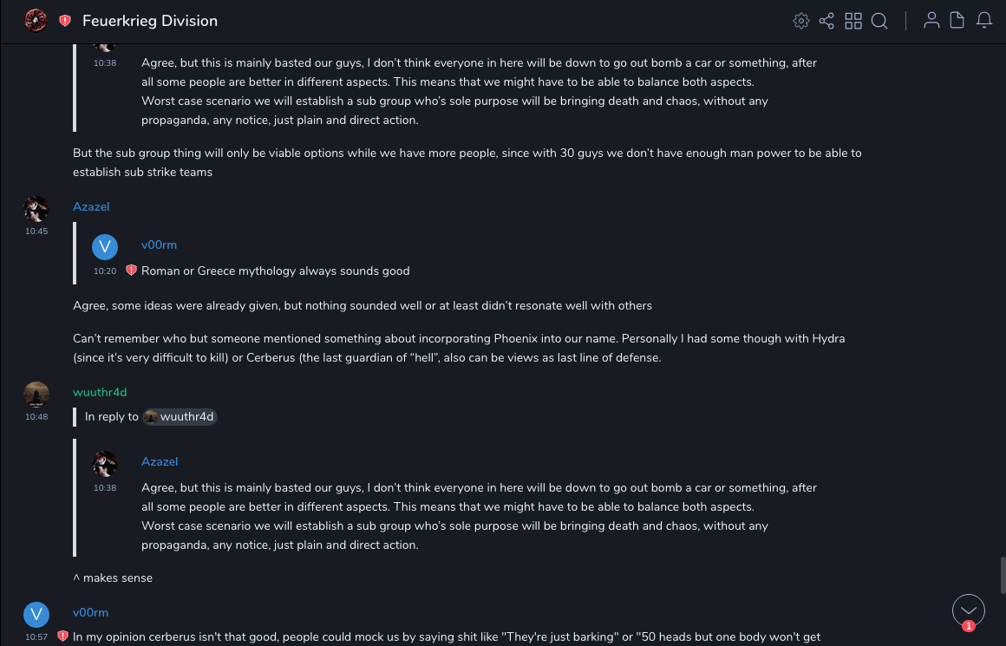The image size is (1006, 646).
Task: Click the share icon in the header
Action: pos(826,21)
